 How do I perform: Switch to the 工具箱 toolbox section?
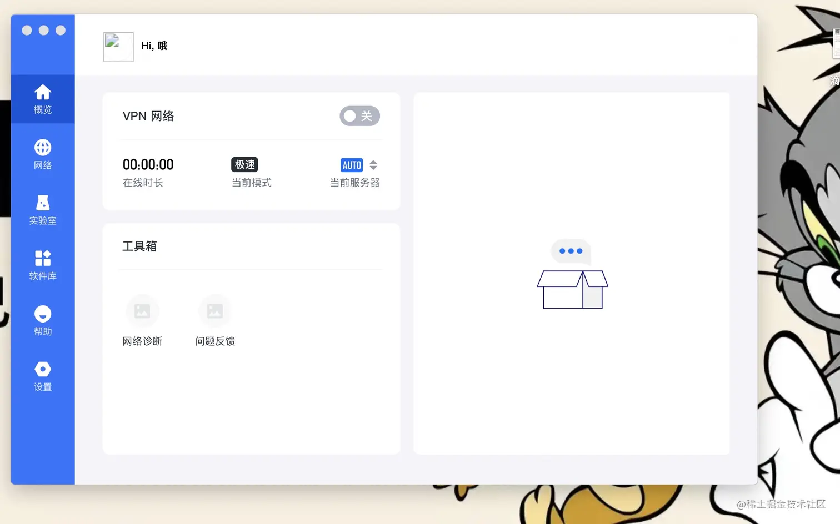139,246
